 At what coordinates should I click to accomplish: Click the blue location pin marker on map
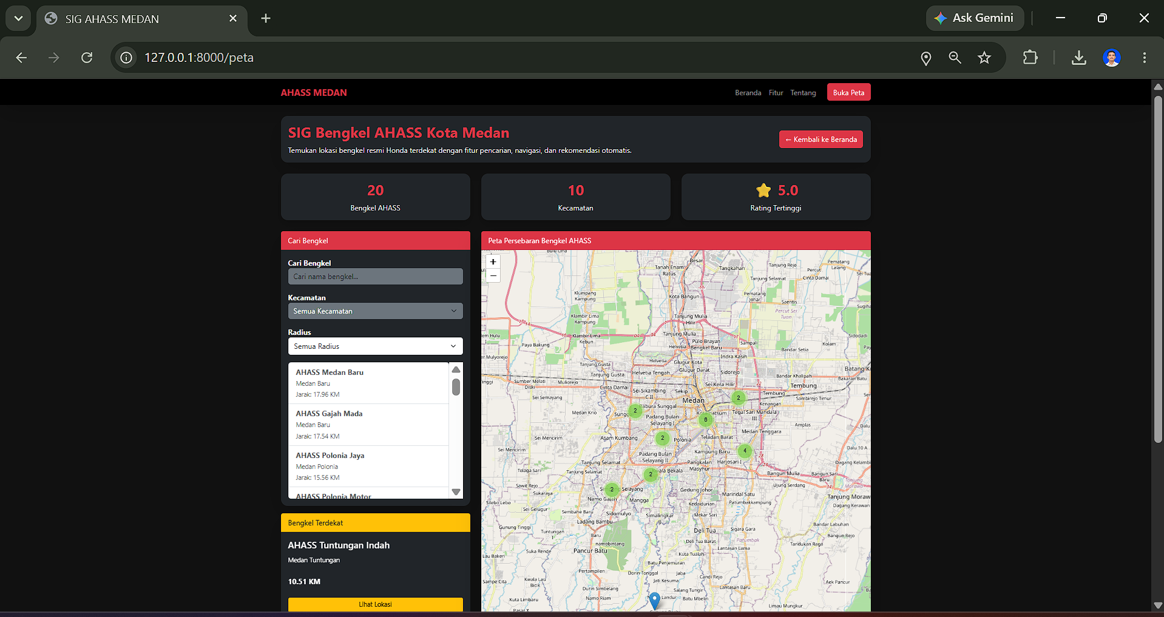pos(654,601)
